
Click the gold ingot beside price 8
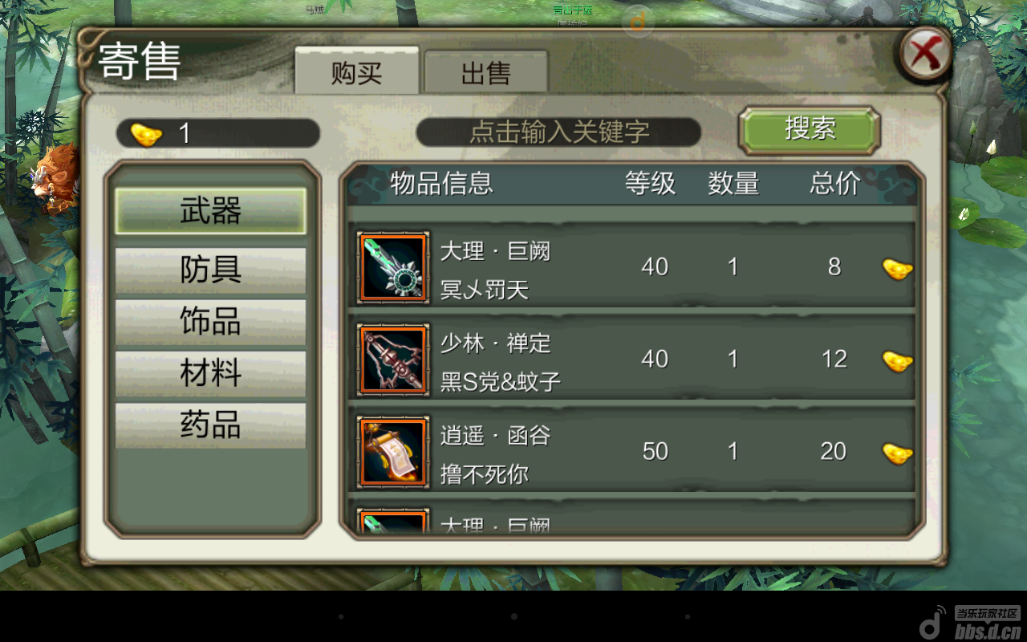click(898, 268)
